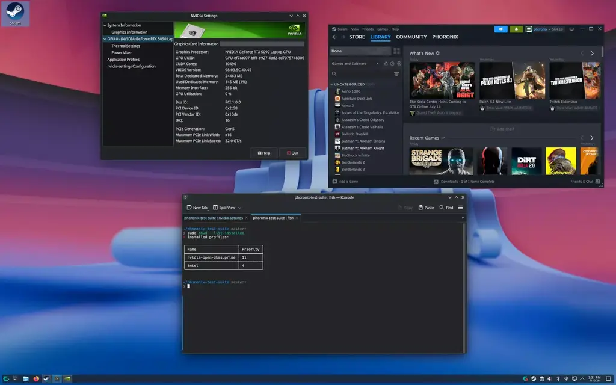The width and height of the screenshot is (616, 385).
Task: Open Friends menu in Steam
Action: tap(368, 29)
